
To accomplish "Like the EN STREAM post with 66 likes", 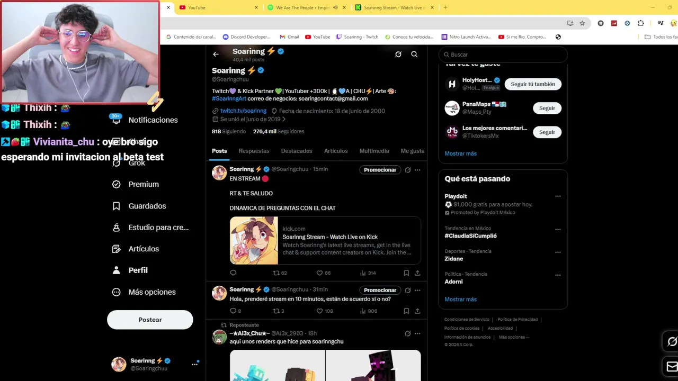I will [323, 273].
